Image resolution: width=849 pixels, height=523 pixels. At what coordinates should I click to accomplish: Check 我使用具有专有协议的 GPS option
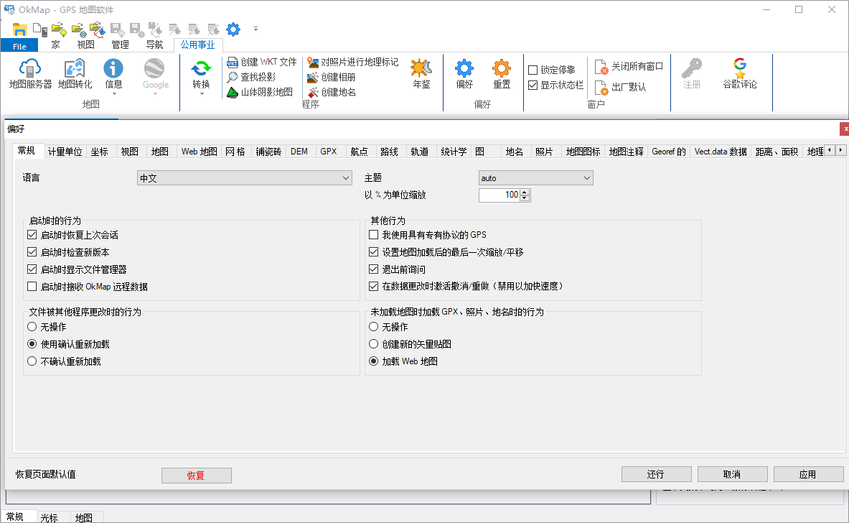click(x=372, y=234)
